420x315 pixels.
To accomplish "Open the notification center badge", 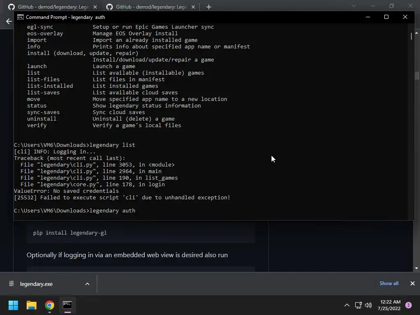I will tap(409, 305).
